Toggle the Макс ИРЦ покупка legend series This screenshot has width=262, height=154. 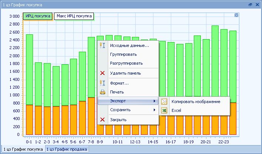[x=74, y=16]
